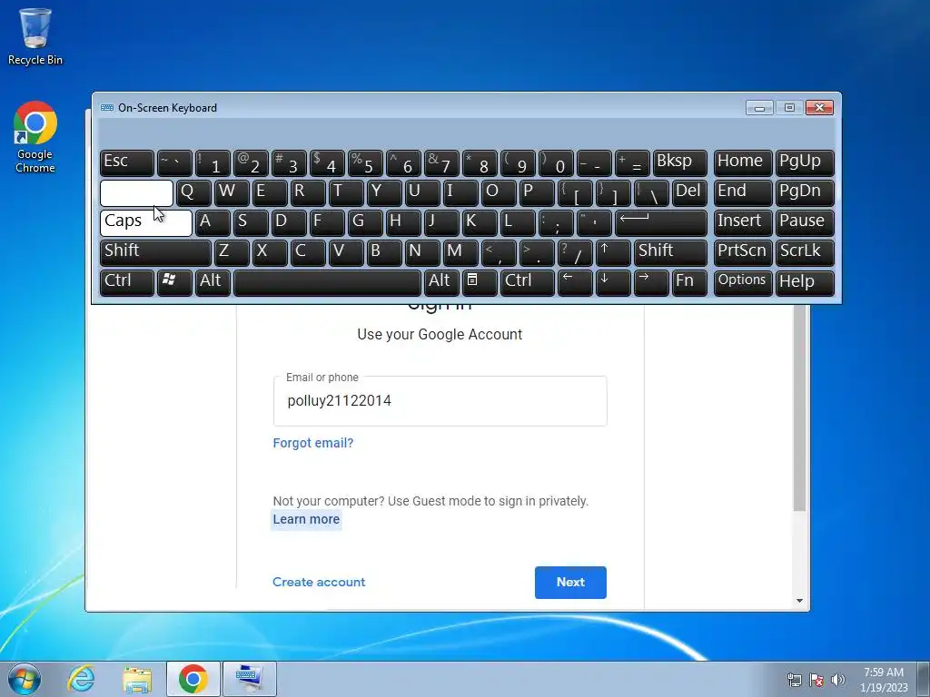
Task: Click the right arrow key
Action: 651,282
